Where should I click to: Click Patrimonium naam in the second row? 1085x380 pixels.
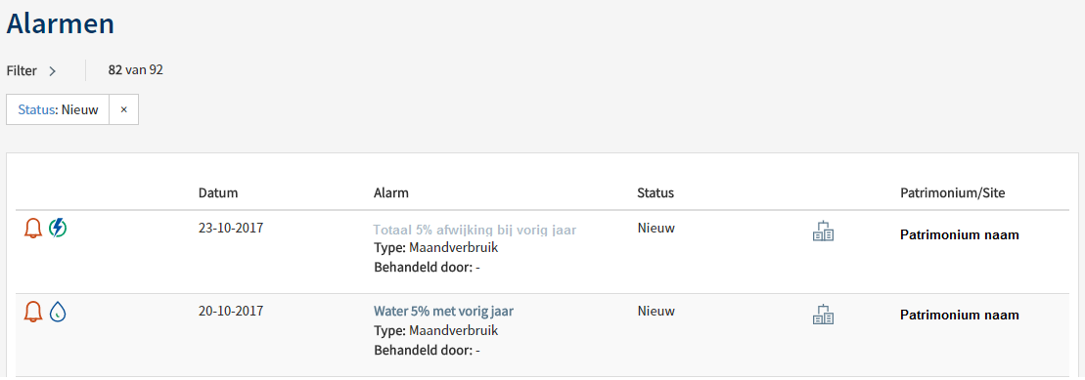(x=959, y=316)
